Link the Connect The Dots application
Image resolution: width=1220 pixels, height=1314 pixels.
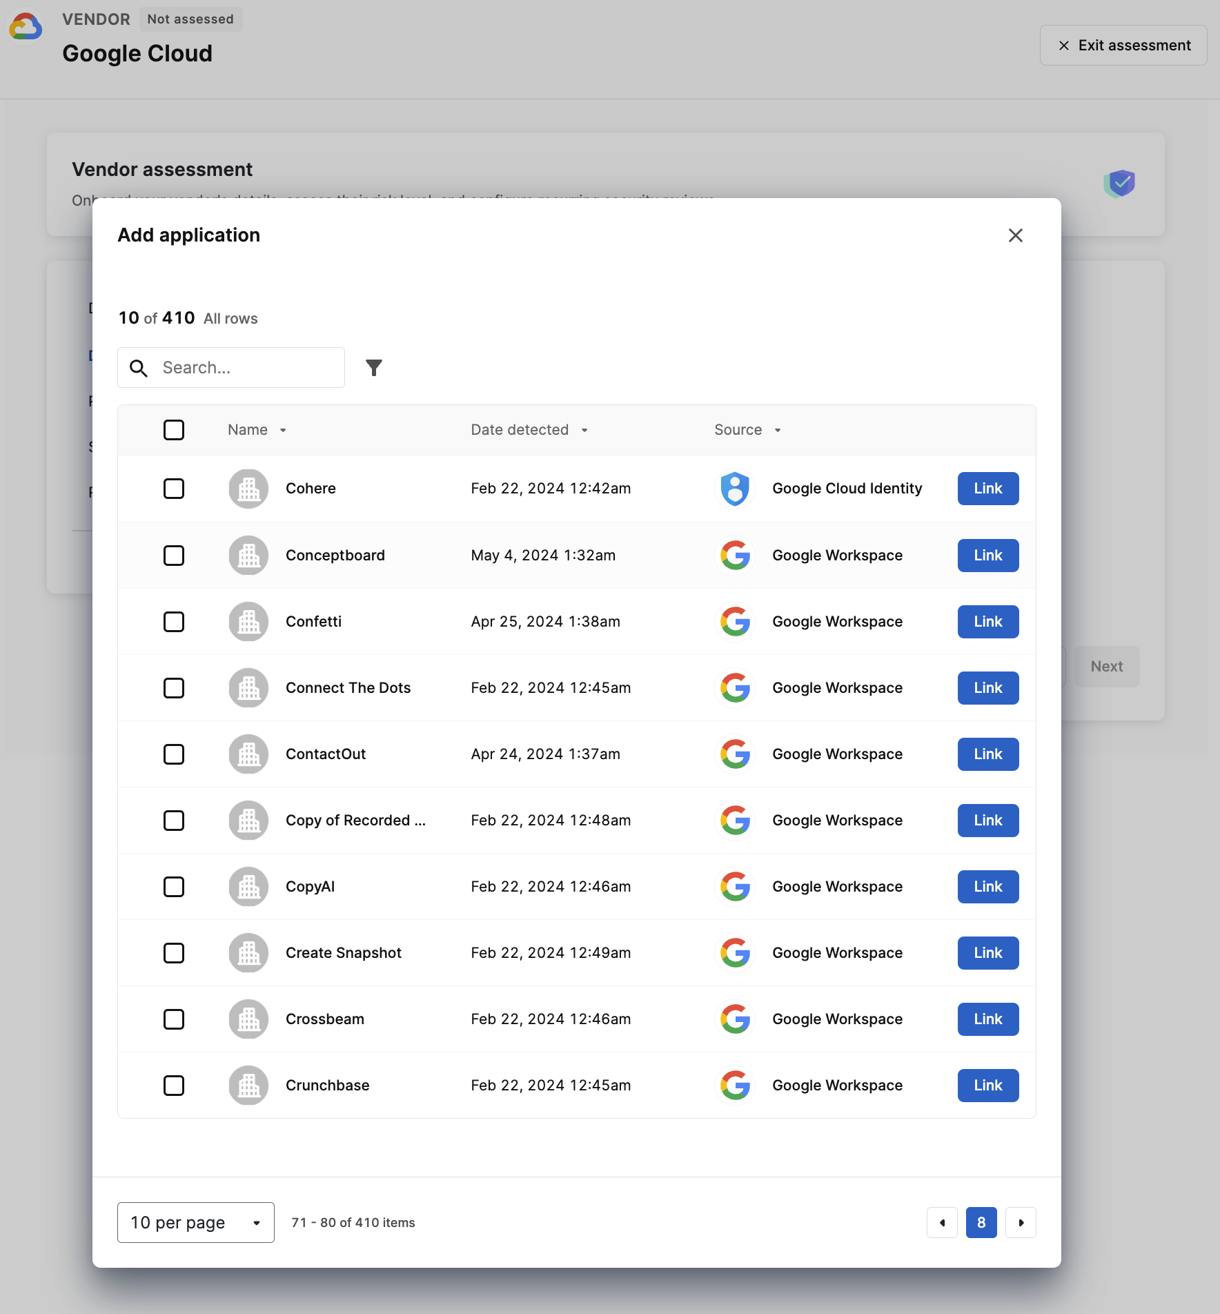coord(988,688)
